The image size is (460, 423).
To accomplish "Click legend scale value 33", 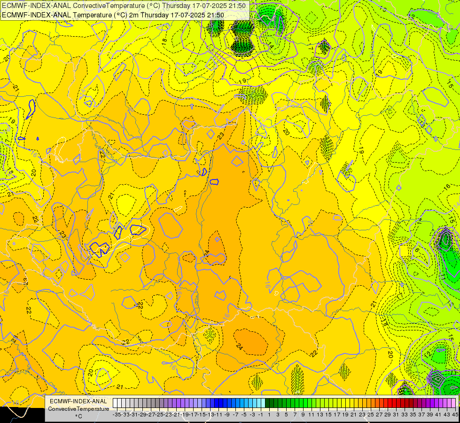I will (405, 415).
